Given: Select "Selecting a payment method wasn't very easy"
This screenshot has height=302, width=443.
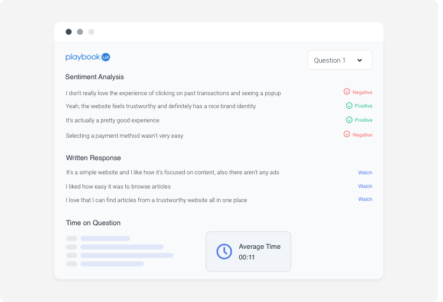Looking at the screenshot, I should [124, 136].
